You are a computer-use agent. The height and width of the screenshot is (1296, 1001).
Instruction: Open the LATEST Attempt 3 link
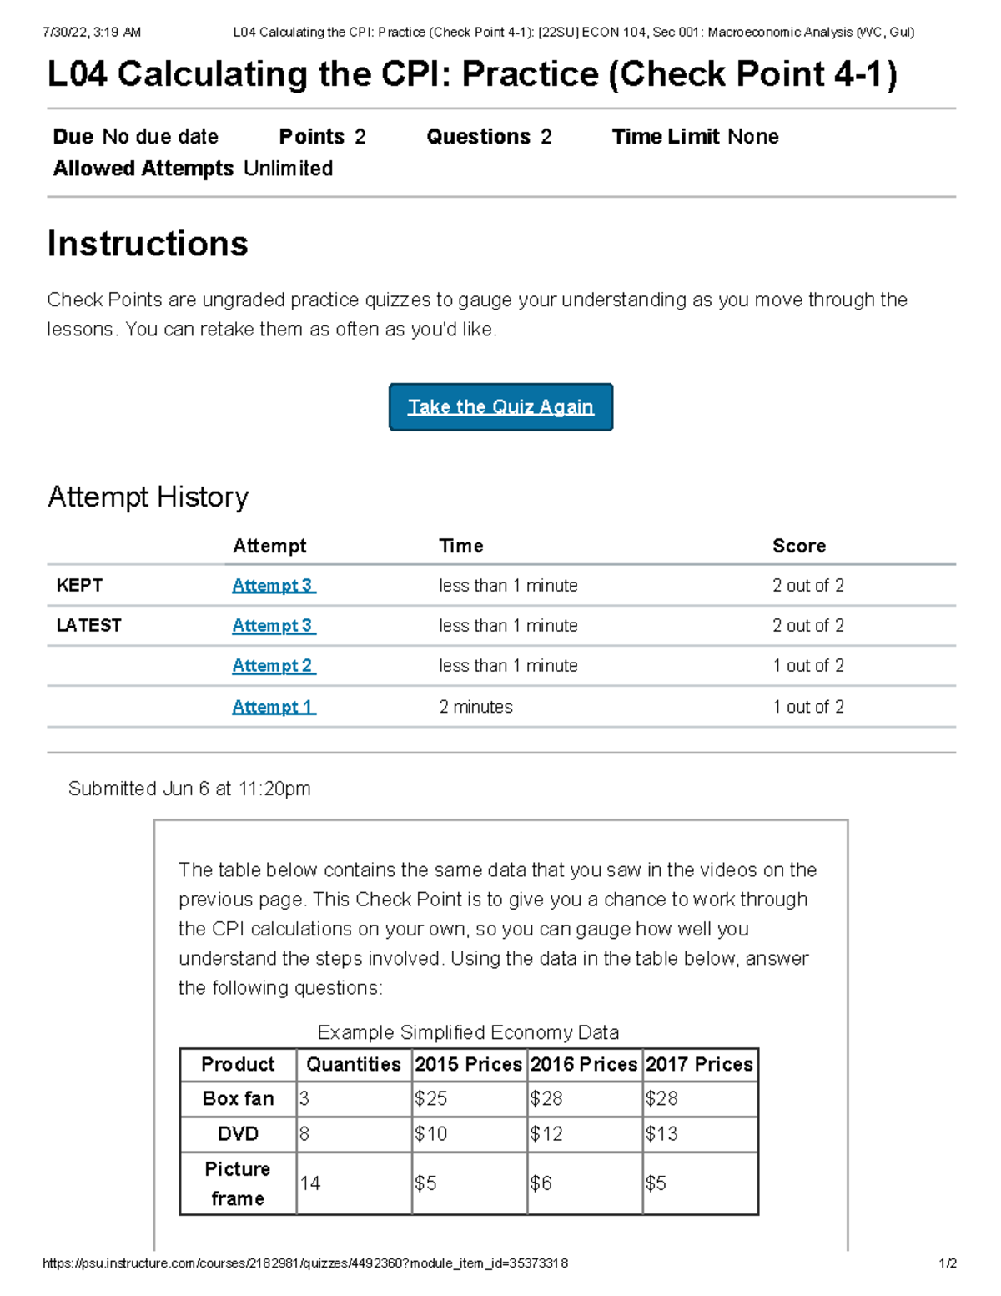pyautogui.click(x=272, y=625)
